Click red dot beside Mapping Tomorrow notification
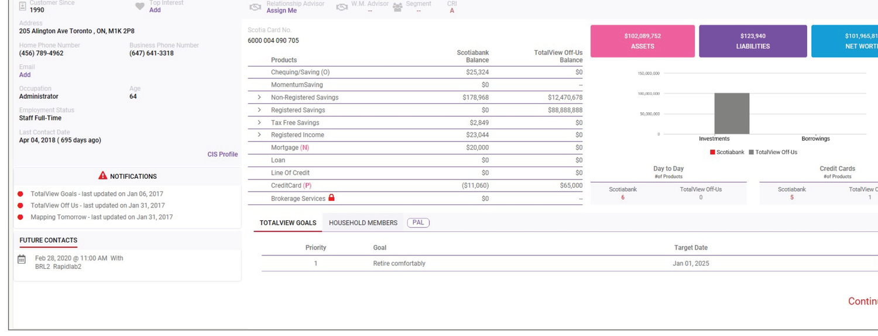The height and width of the screenshot is (336, 878). point(20,217)
